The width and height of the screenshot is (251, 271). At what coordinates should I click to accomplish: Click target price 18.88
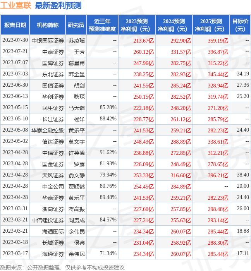point(243,231)
